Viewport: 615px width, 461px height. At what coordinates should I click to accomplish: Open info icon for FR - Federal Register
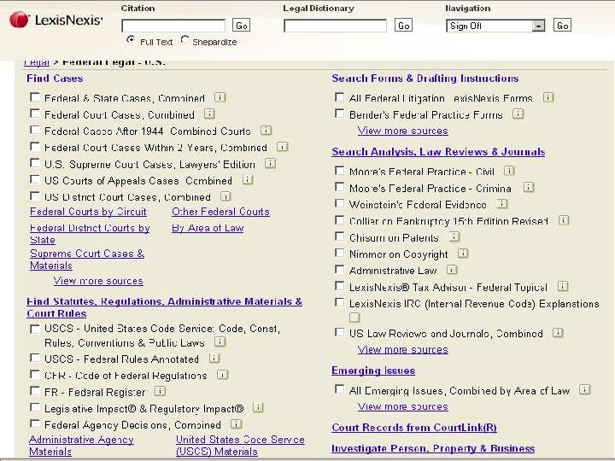[160, 391]
